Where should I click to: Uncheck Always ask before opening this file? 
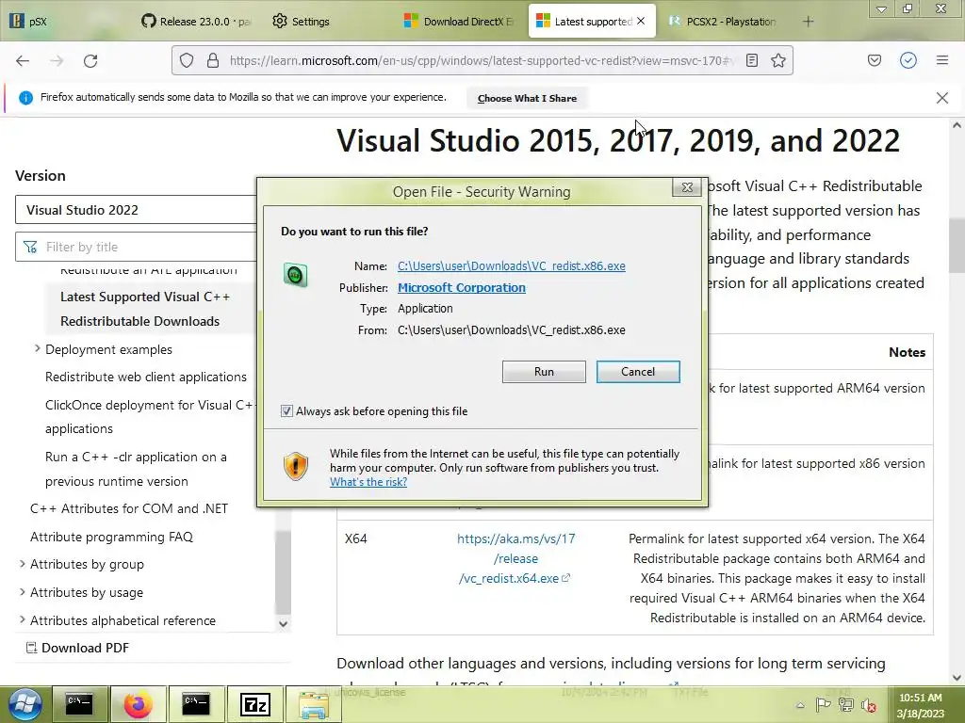click(x=286, y=411)
